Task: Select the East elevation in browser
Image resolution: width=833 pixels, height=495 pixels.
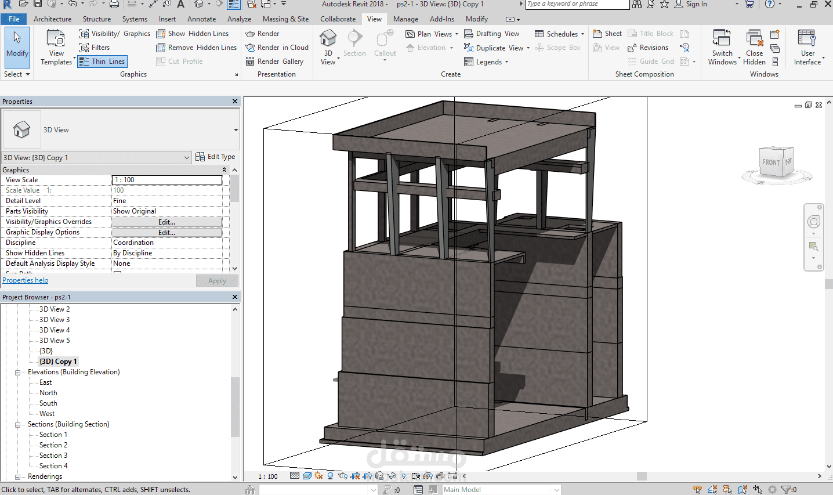Action: point(46,382)
